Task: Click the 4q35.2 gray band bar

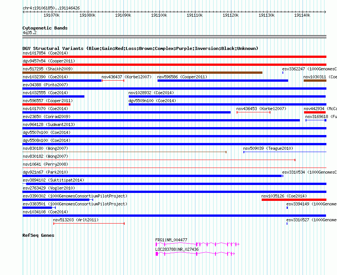Action: click(174, 37)
